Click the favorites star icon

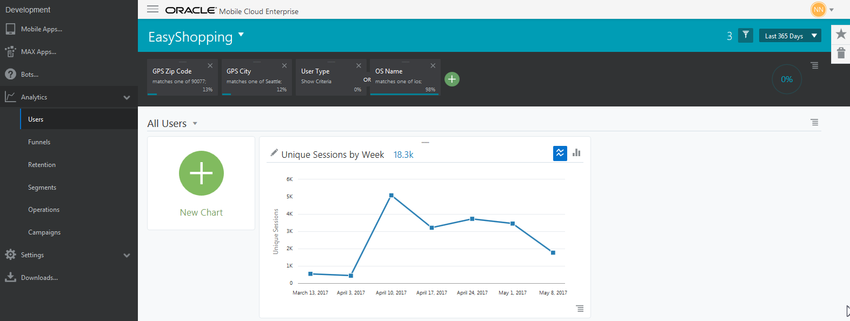tap(841, 34)
